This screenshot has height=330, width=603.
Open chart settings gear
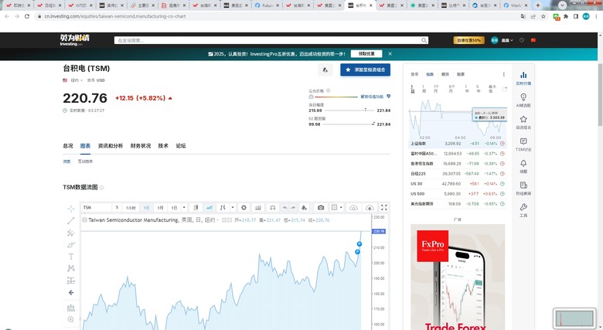point(244,208)
